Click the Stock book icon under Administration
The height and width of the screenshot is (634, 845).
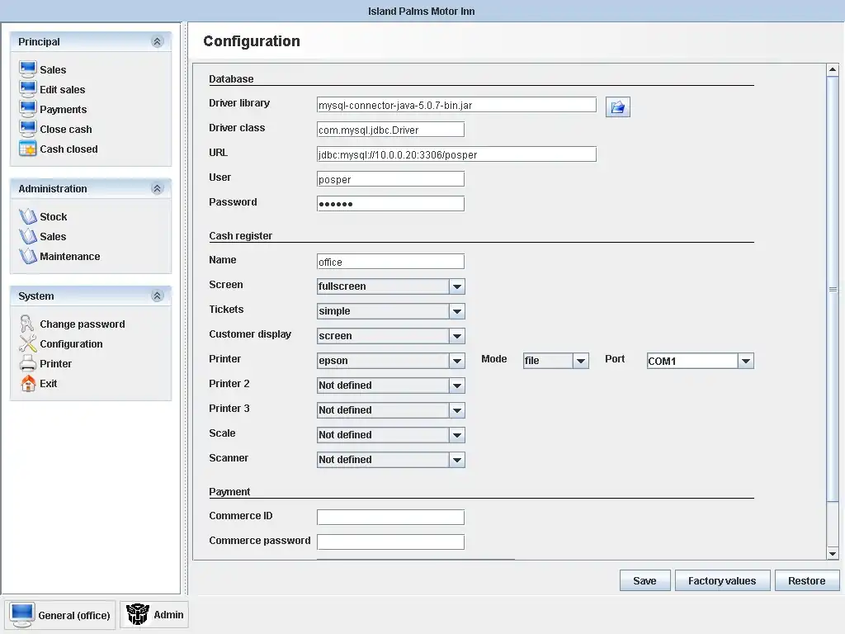pyautogui.click(x=27, y=216)
